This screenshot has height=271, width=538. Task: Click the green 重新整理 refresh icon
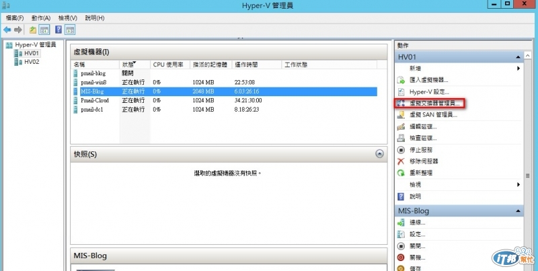pyautogui.click(x=401, y=173)
